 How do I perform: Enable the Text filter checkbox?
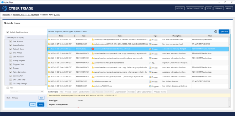(x=8, y=88)
